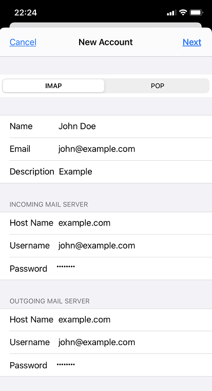Tap Next to continue setup
This screenshot has height=391, width=212.
(x=192, y=42)
